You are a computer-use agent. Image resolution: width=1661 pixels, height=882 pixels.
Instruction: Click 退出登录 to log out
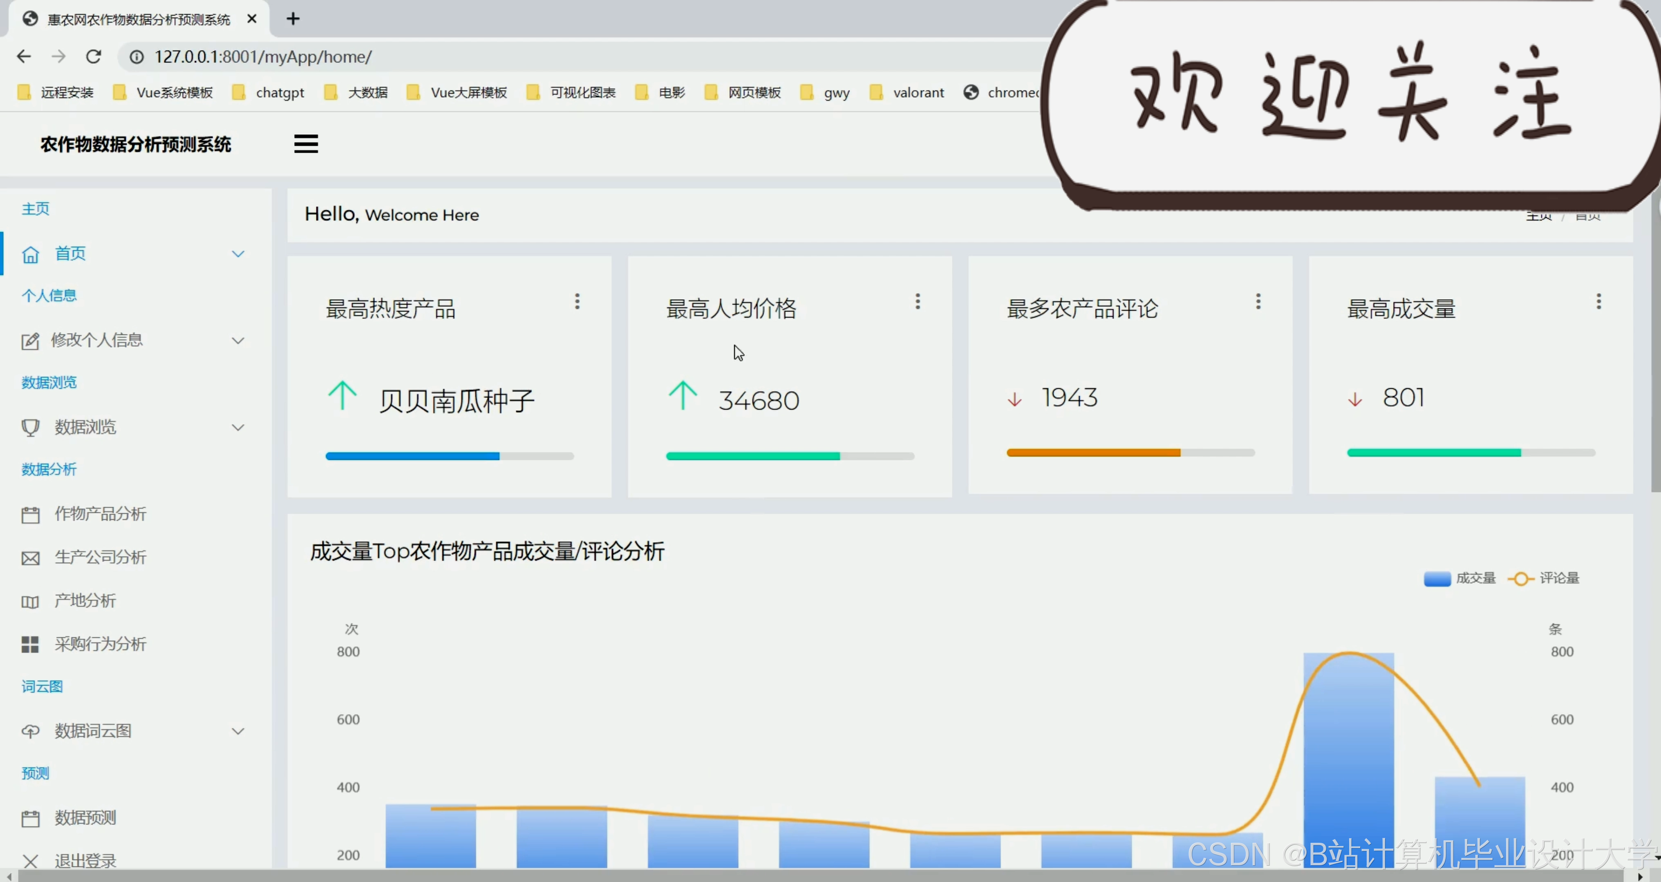click(x=85, y=860)
